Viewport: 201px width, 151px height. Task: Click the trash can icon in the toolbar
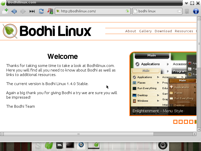point(187,11)
